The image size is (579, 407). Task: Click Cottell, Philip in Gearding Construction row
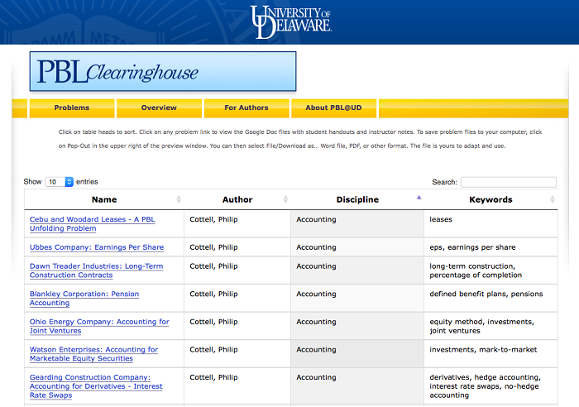[x=213, y=377]
